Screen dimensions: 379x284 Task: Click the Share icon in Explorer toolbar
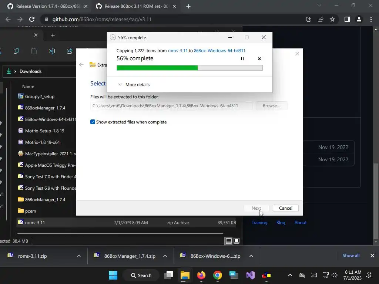(70, 51)
